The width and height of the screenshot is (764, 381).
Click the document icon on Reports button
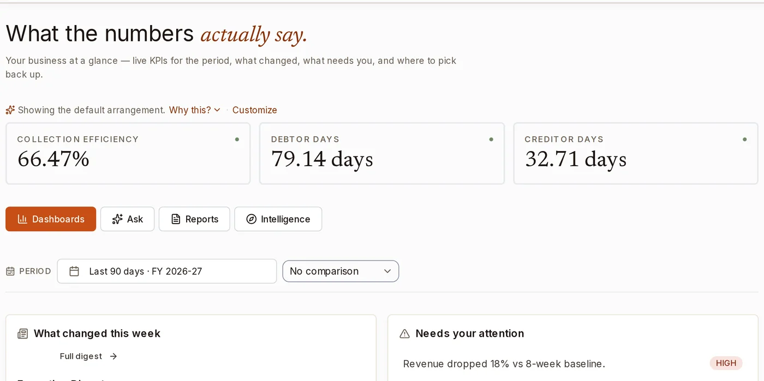[176, 219]
